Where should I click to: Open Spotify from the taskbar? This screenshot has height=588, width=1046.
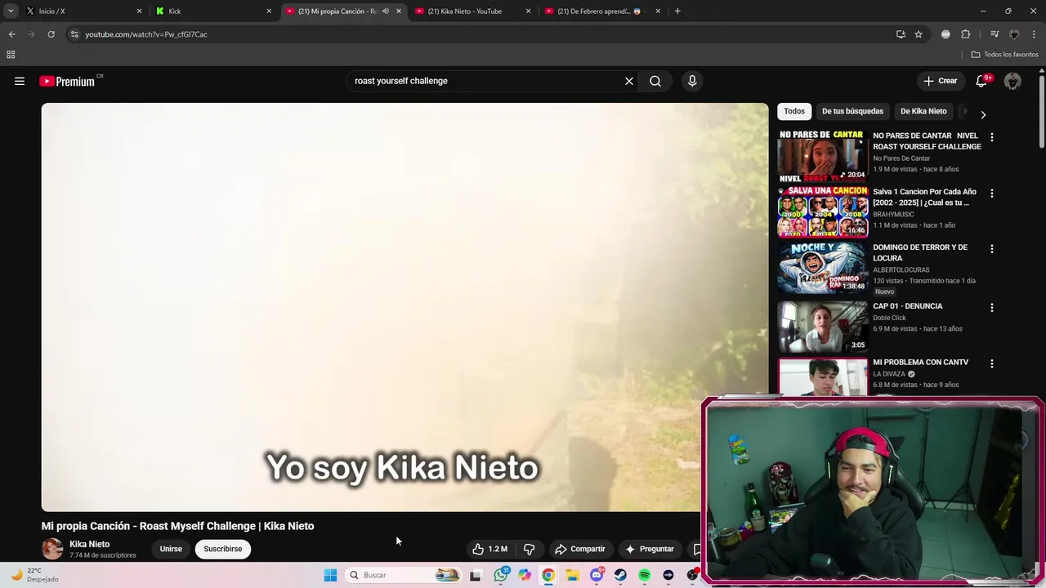click(645, 575)
